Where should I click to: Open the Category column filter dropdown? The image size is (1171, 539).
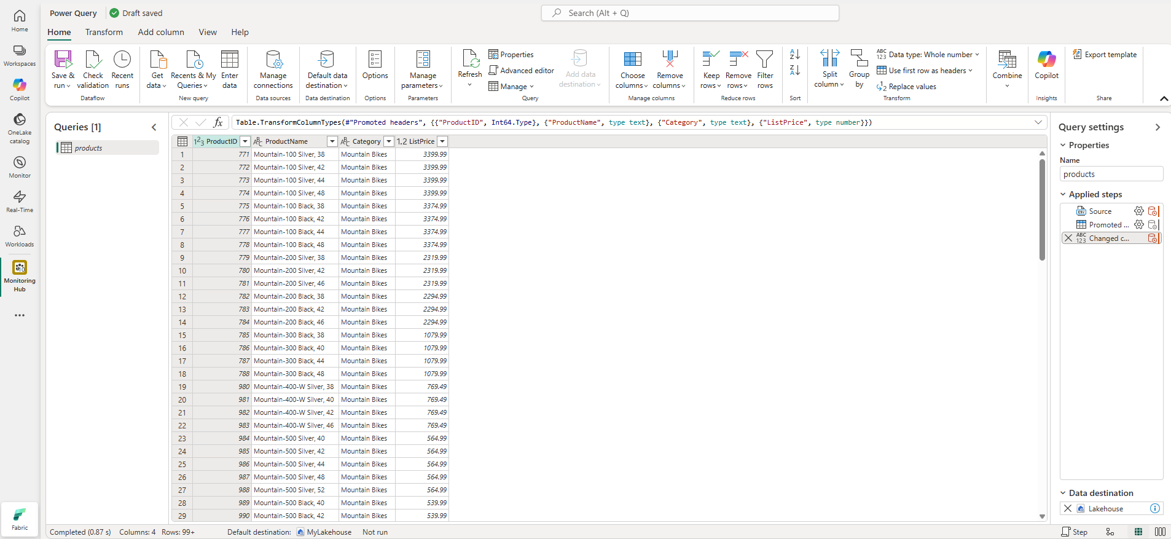[x=389, y=141]
